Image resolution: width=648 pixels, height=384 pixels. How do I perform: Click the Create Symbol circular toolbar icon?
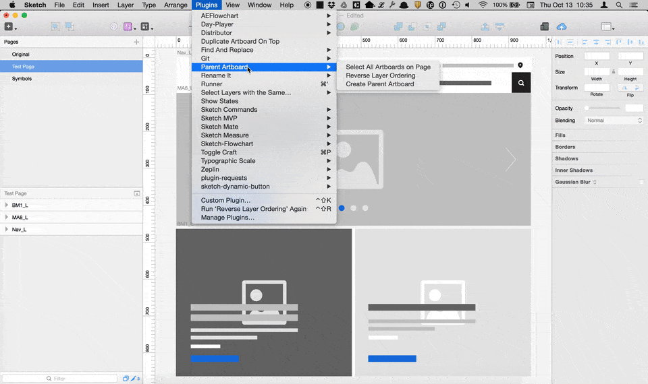click(113, 27)
